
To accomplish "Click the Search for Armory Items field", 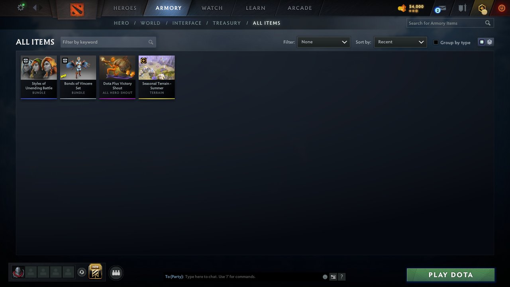I will 450,23.
